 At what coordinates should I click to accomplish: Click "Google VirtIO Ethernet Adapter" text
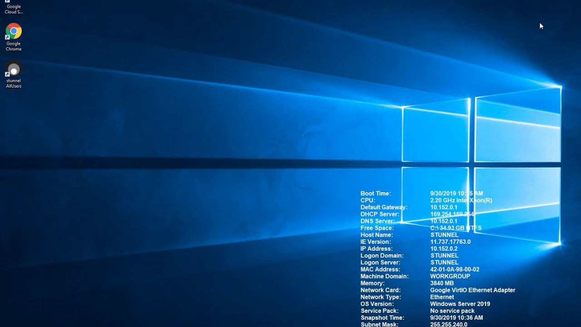[473, 290]
